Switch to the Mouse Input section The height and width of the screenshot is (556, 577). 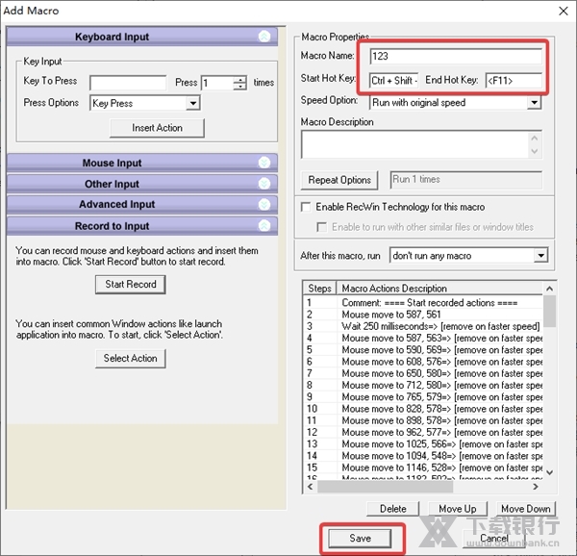click(113, 164)
